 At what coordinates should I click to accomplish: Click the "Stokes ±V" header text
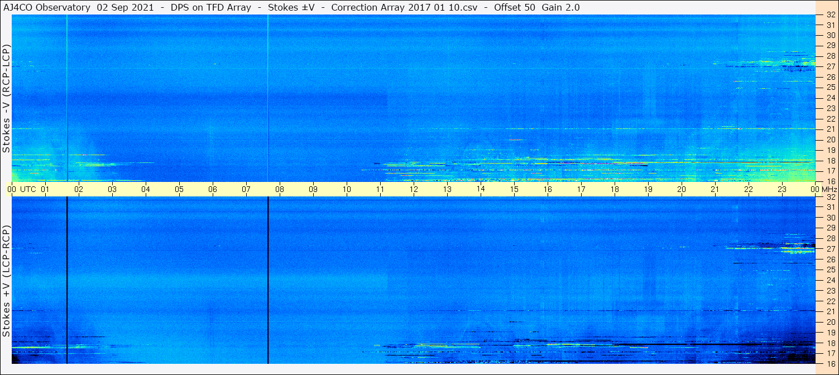(291, 7)
